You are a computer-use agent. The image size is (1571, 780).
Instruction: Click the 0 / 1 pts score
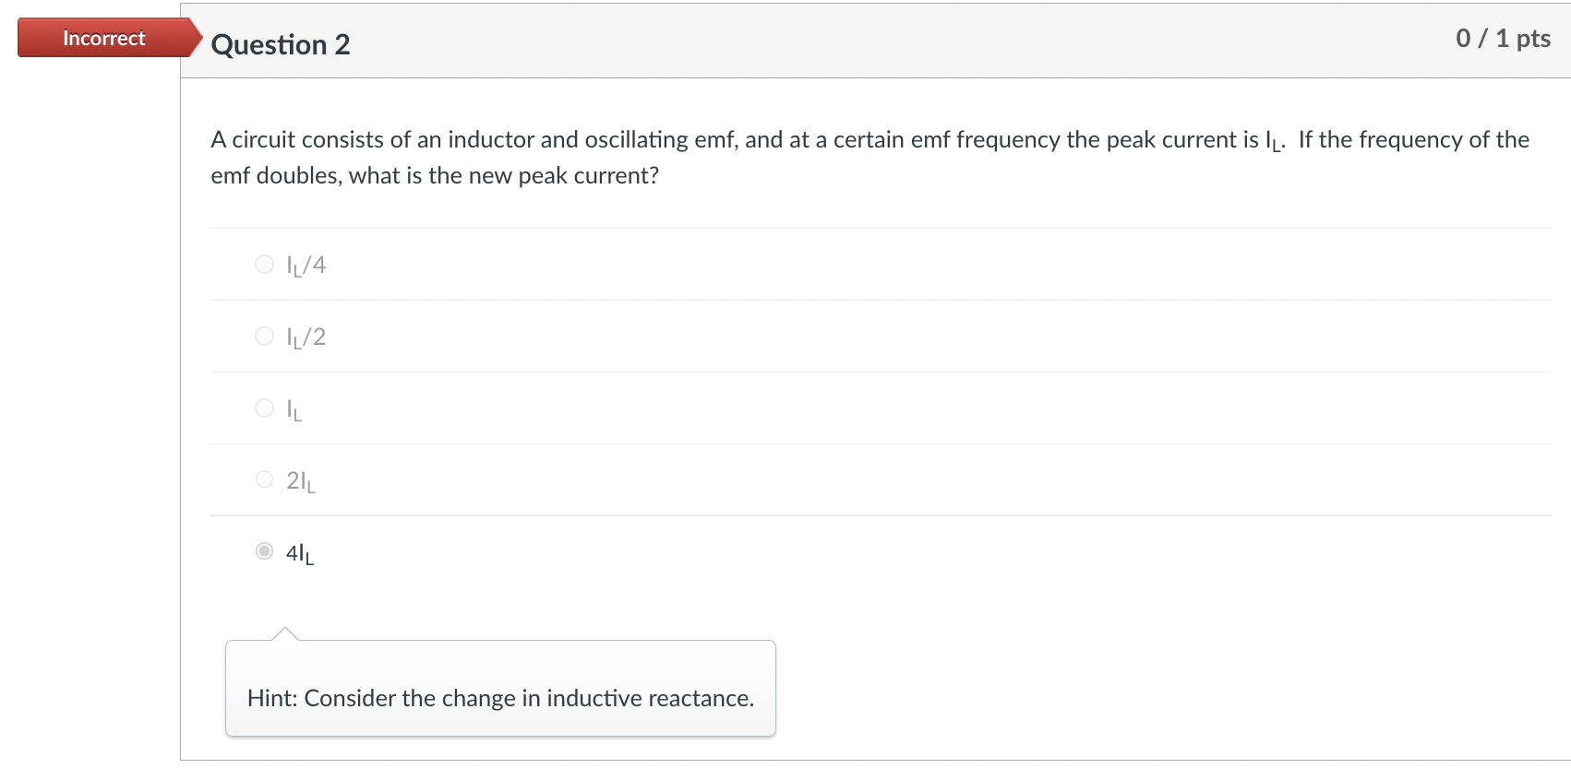point(1503,38)
